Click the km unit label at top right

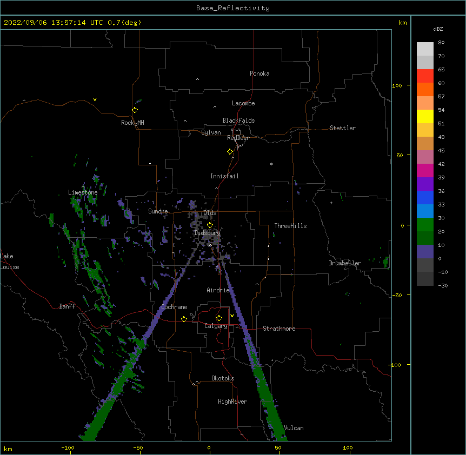pyautogui.click(x=403, y=23)
